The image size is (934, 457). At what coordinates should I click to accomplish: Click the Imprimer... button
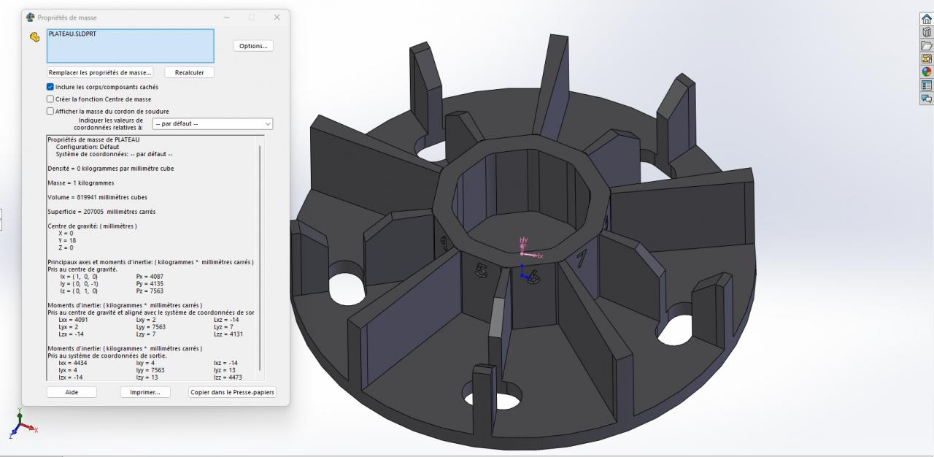tap(145, 392)
